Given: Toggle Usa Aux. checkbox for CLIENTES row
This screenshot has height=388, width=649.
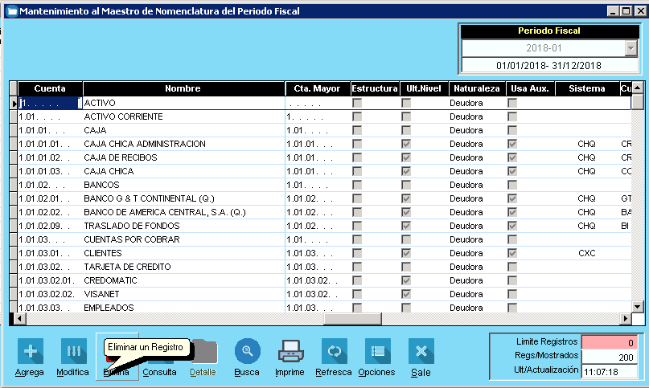Looking at the screenshot, I should tap(512, 253).
